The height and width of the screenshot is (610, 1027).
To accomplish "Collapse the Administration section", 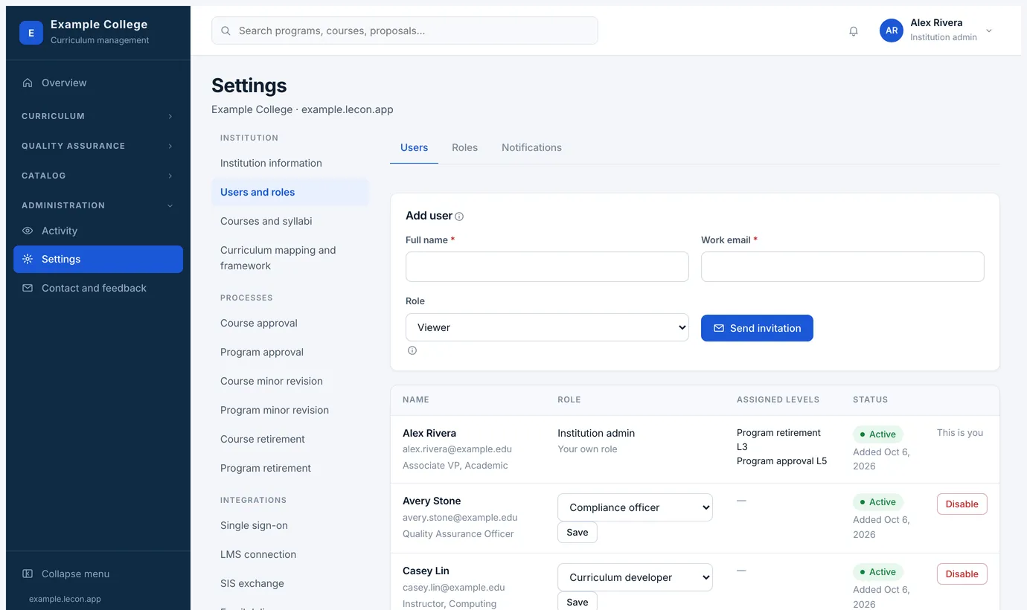I will 97,205.
